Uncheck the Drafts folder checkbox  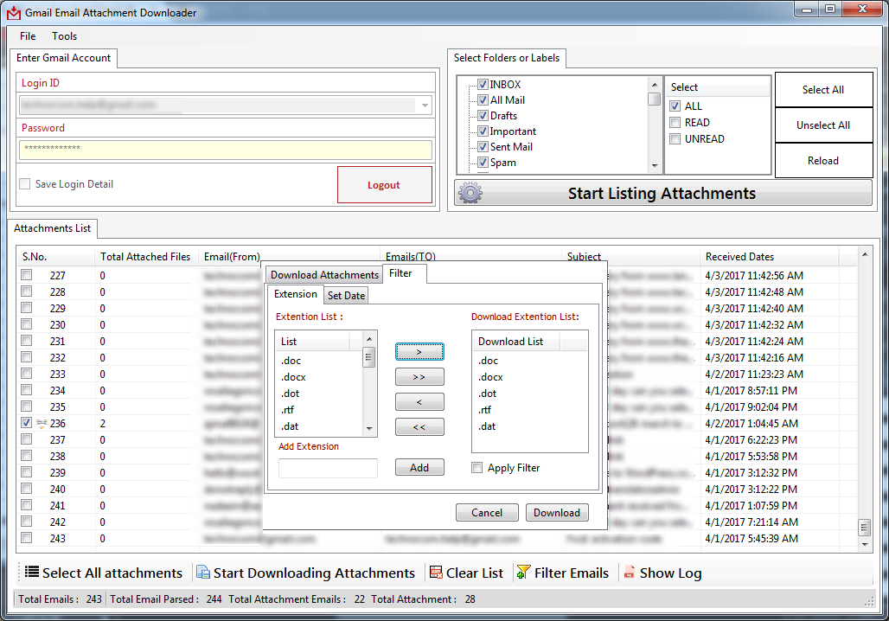point(483,116)
